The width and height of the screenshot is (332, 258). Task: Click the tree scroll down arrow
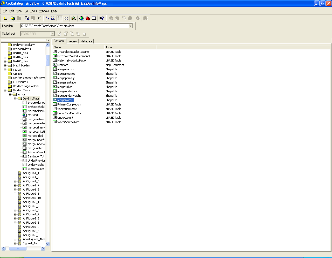pos(47,244)
